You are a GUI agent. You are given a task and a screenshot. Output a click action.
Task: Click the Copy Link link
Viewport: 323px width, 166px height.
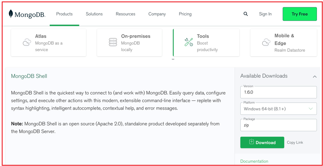295,142
